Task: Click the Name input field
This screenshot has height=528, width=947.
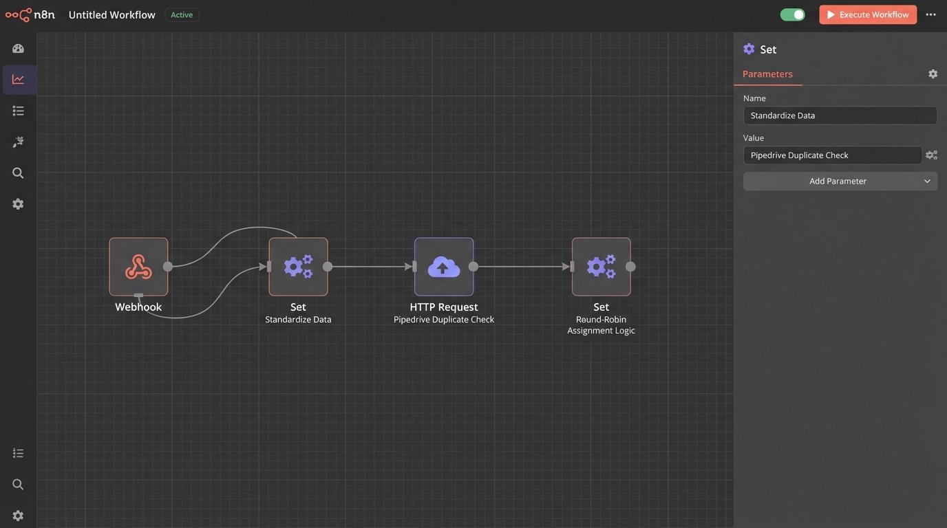Action: point(840,115)
